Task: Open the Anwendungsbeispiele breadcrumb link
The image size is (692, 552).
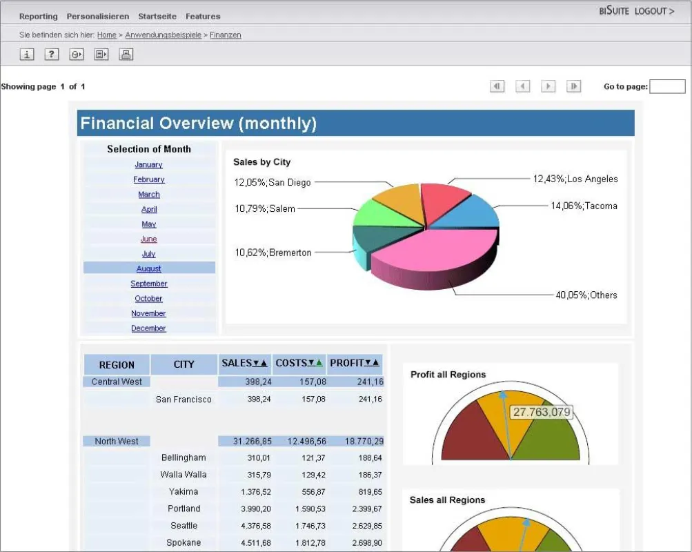Action: pos(164,35)
